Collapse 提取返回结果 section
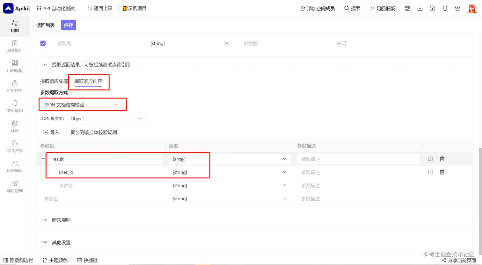The width and height of the screenshot is (482, 265). pyautogui.click(x=45, y=65)
